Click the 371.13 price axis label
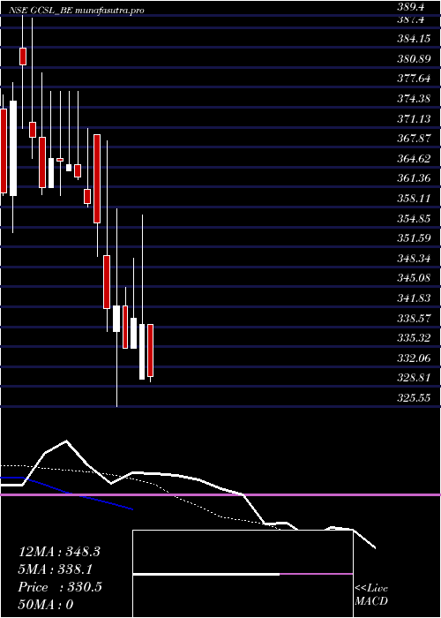 point(413,118)
